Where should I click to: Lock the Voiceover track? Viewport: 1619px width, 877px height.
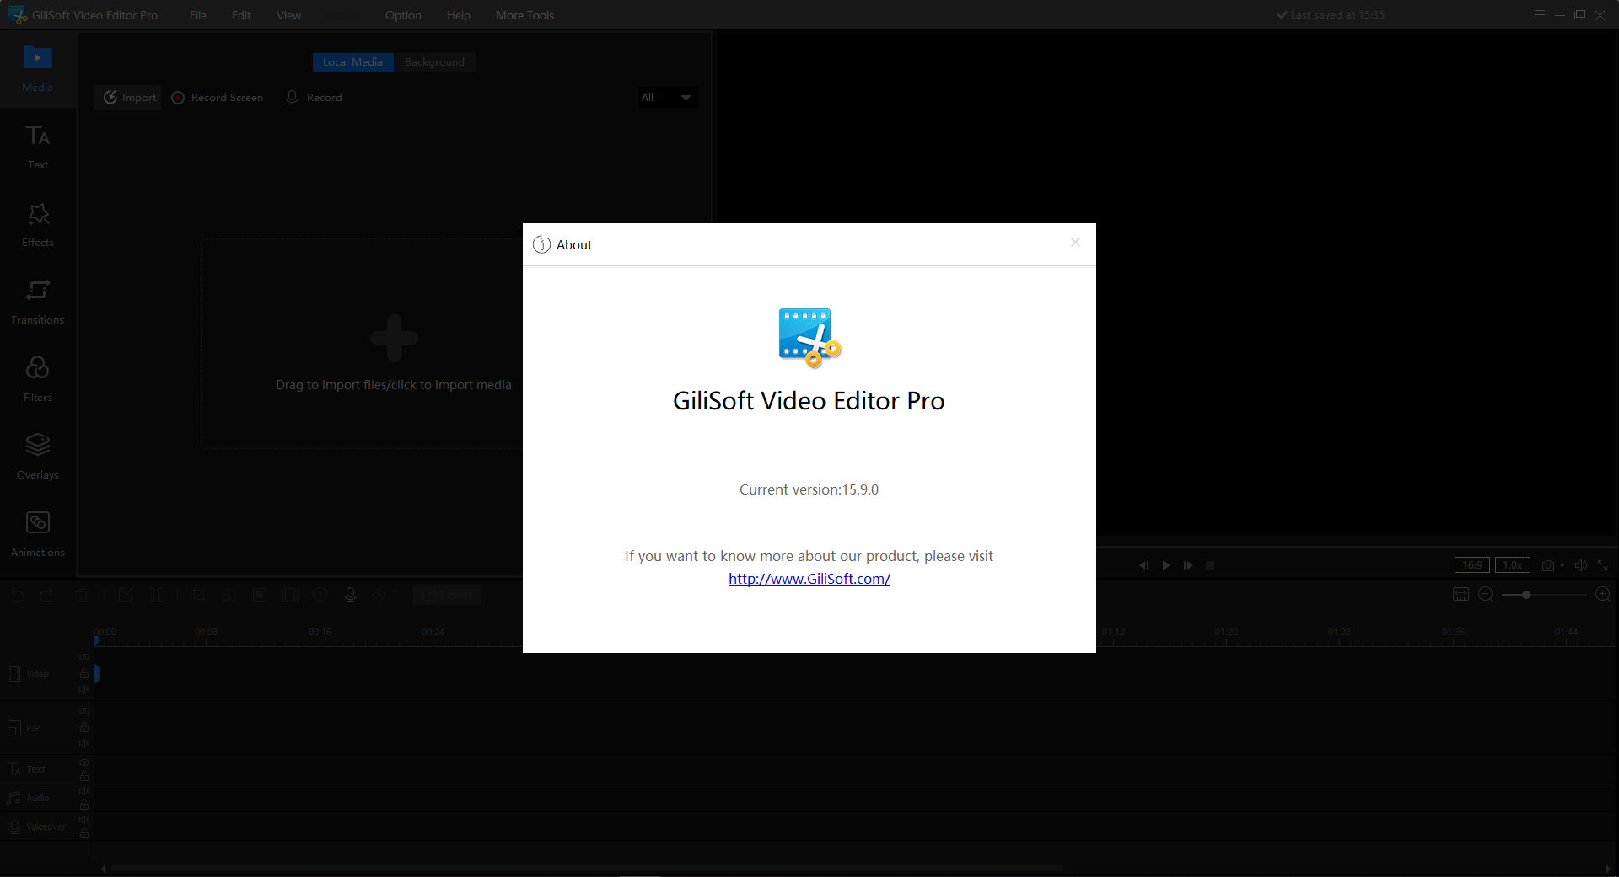tap(84, 834)
